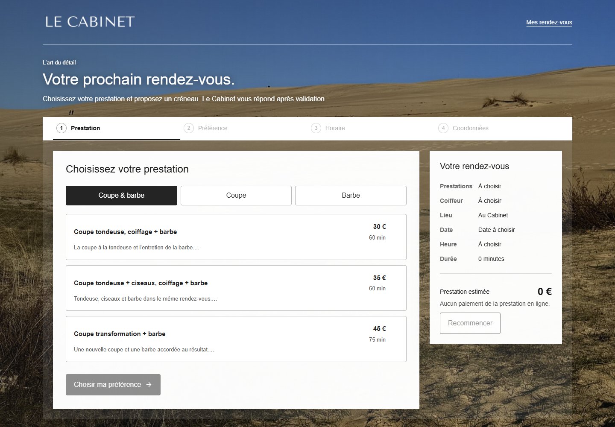The image size is (615, 427).
Task: Click the 35 € price
Action: coord(379,278)
